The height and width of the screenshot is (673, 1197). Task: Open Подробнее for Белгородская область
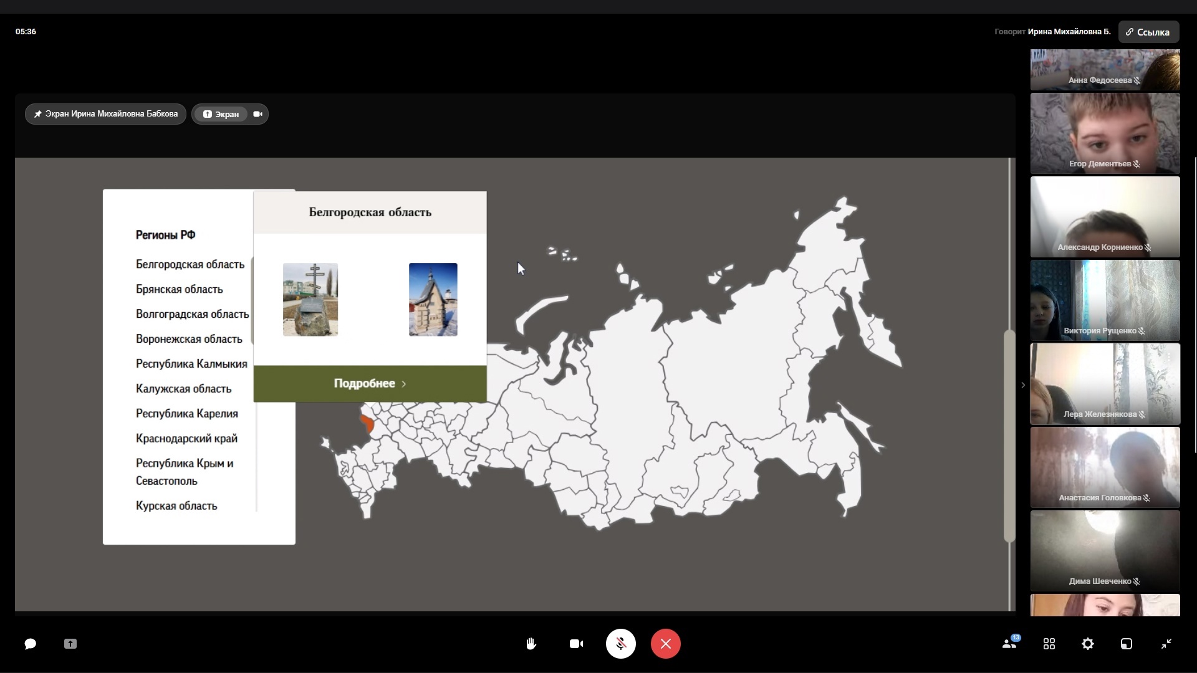tap(370, 384)
